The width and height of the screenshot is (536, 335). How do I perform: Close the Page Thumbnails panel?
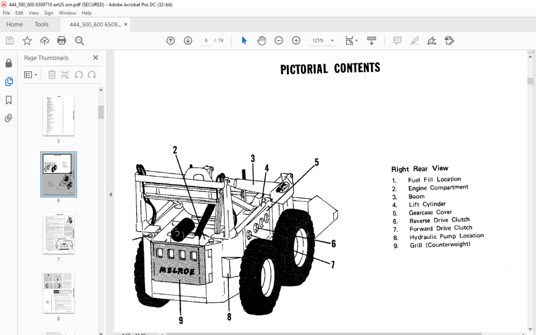pyautogui.click(x=95, y=57)
